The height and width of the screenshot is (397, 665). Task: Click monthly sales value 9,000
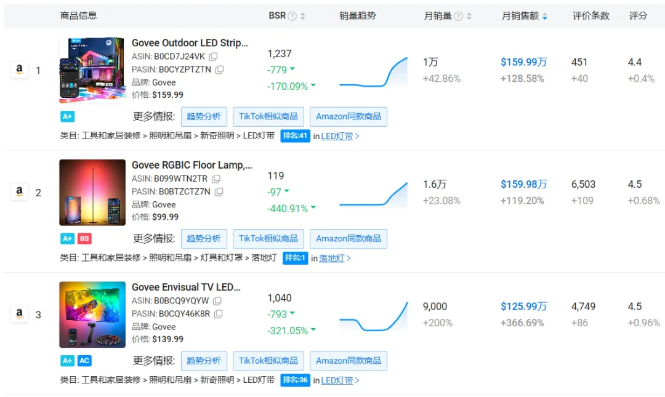[x=435, y=307]
